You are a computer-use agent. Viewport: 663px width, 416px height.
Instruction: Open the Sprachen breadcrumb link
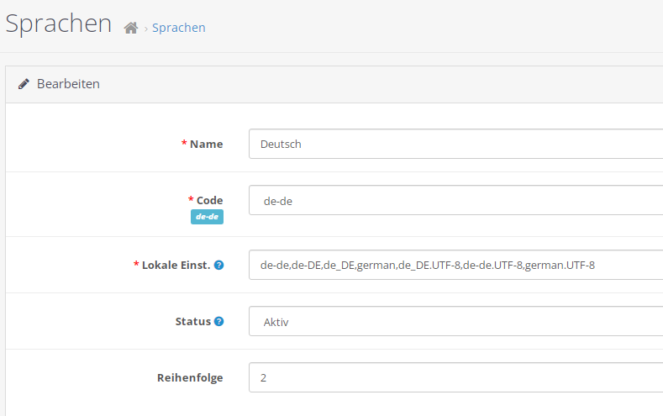(x=178, y=28)
